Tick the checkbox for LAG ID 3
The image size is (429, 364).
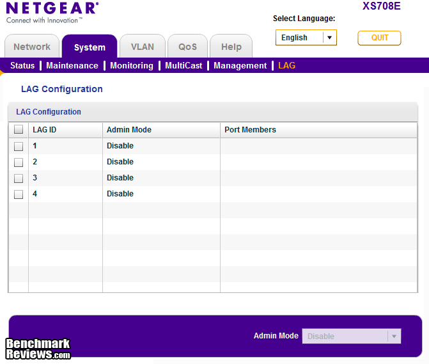(19, 178)
